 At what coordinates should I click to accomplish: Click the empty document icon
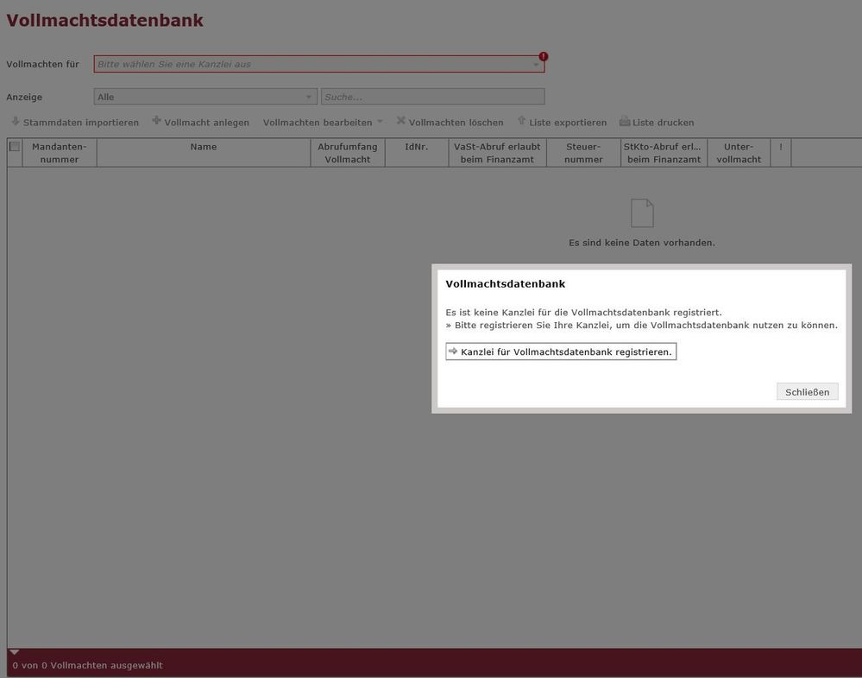642,213
